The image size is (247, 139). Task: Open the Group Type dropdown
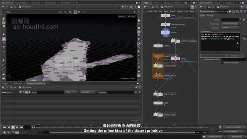(231, 24)
